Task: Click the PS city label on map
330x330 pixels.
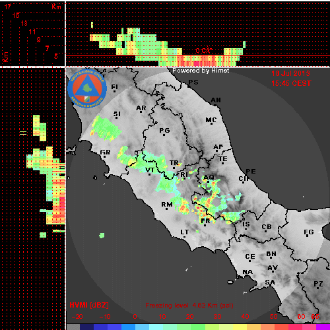Action: tap(193, 82)
